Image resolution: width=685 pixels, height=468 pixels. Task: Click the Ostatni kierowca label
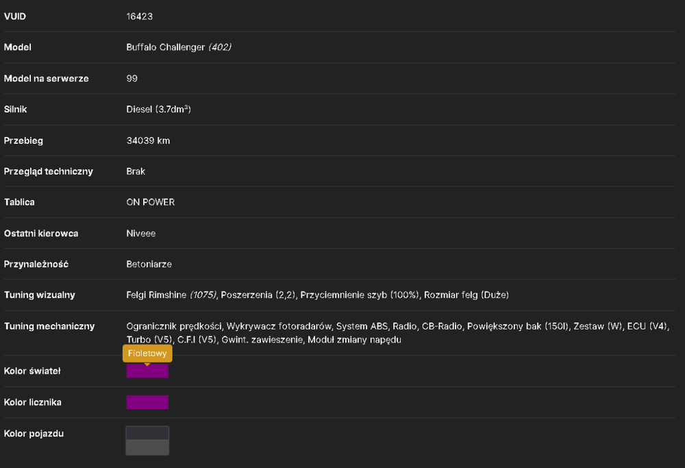(41, 234)
